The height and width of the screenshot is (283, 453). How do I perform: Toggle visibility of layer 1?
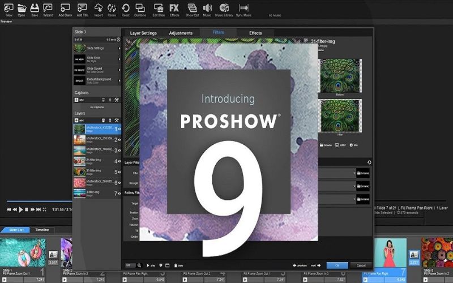pos(119,130)
